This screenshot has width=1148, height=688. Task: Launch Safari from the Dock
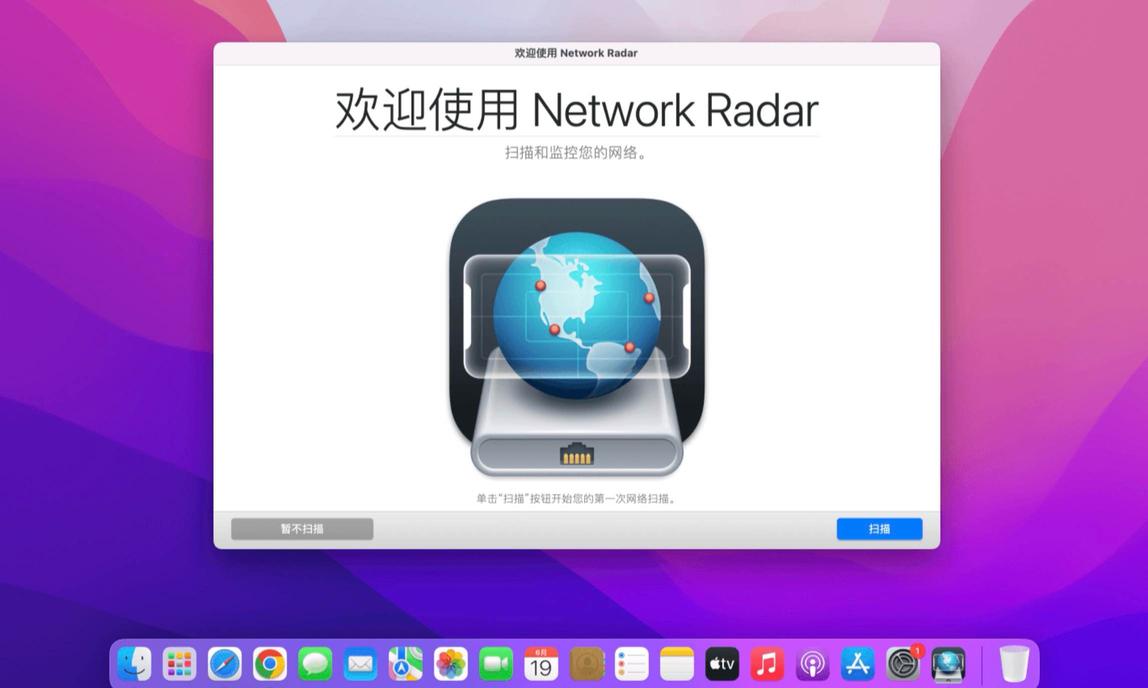click(x=225, y=663)
